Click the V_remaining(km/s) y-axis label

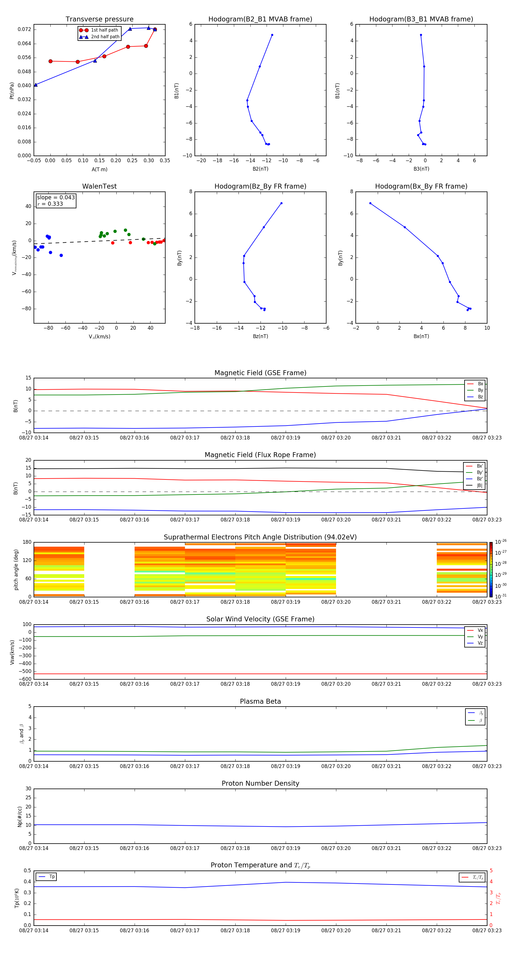[14, 258]
